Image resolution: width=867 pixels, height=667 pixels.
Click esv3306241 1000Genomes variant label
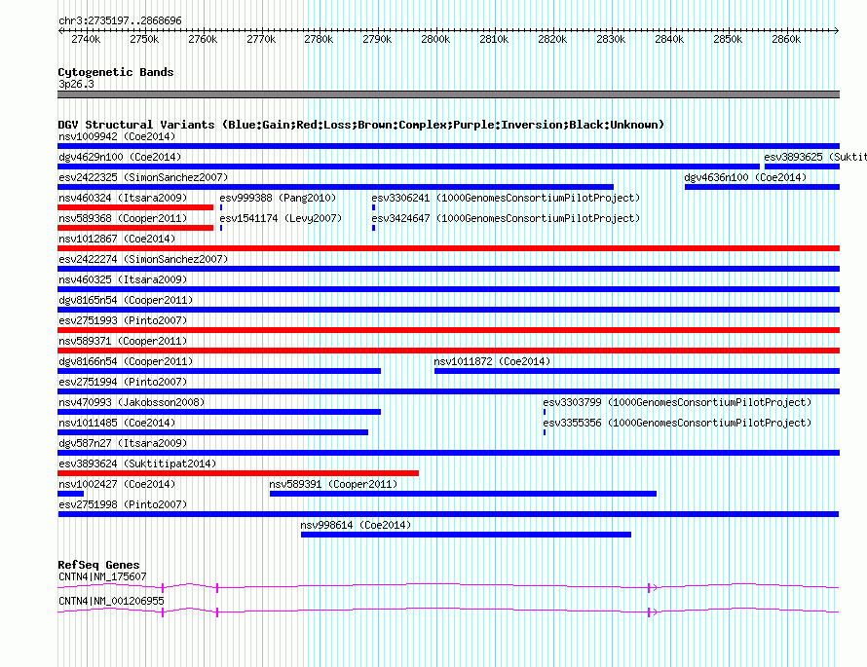point(506,198)
